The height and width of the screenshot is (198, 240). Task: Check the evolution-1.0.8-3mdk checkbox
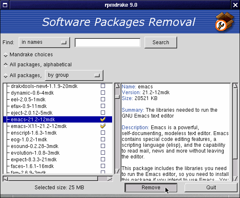pos(103,153)
